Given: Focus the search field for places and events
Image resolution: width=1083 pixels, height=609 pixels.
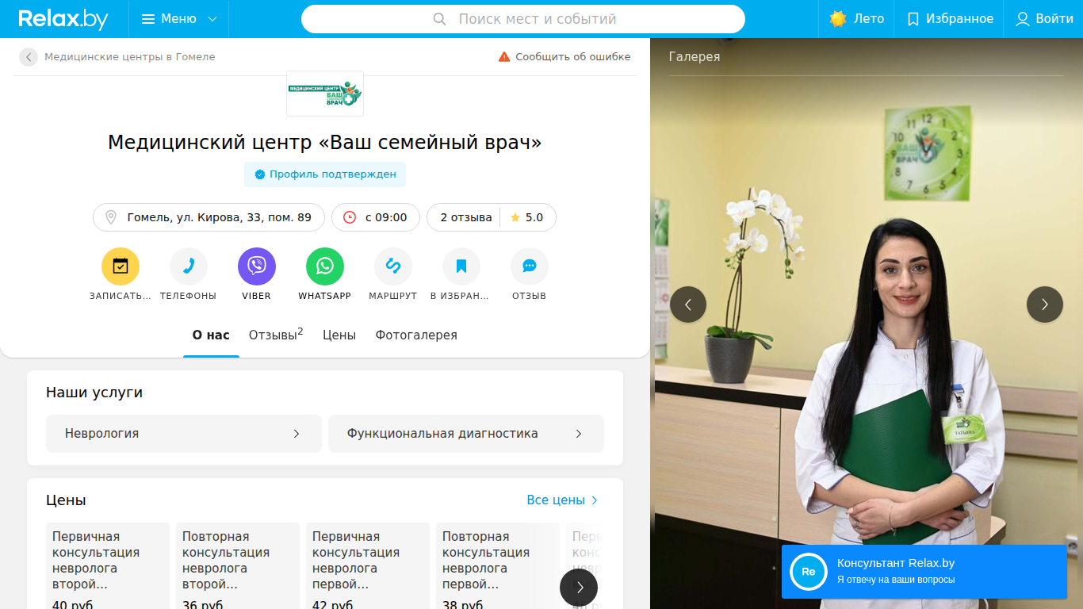Looking at the screenshot, I should coord(523,19).
